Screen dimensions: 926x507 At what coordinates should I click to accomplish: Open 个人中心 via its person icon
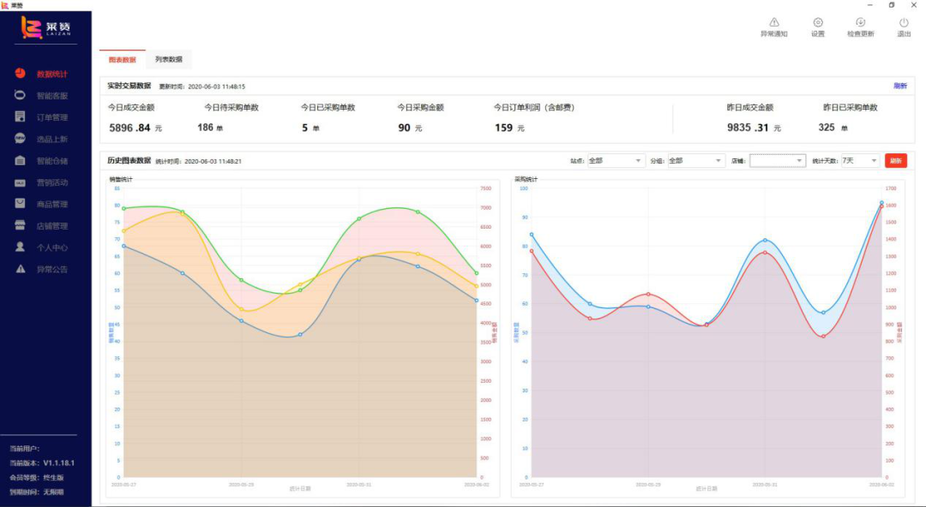click(20, 247)
